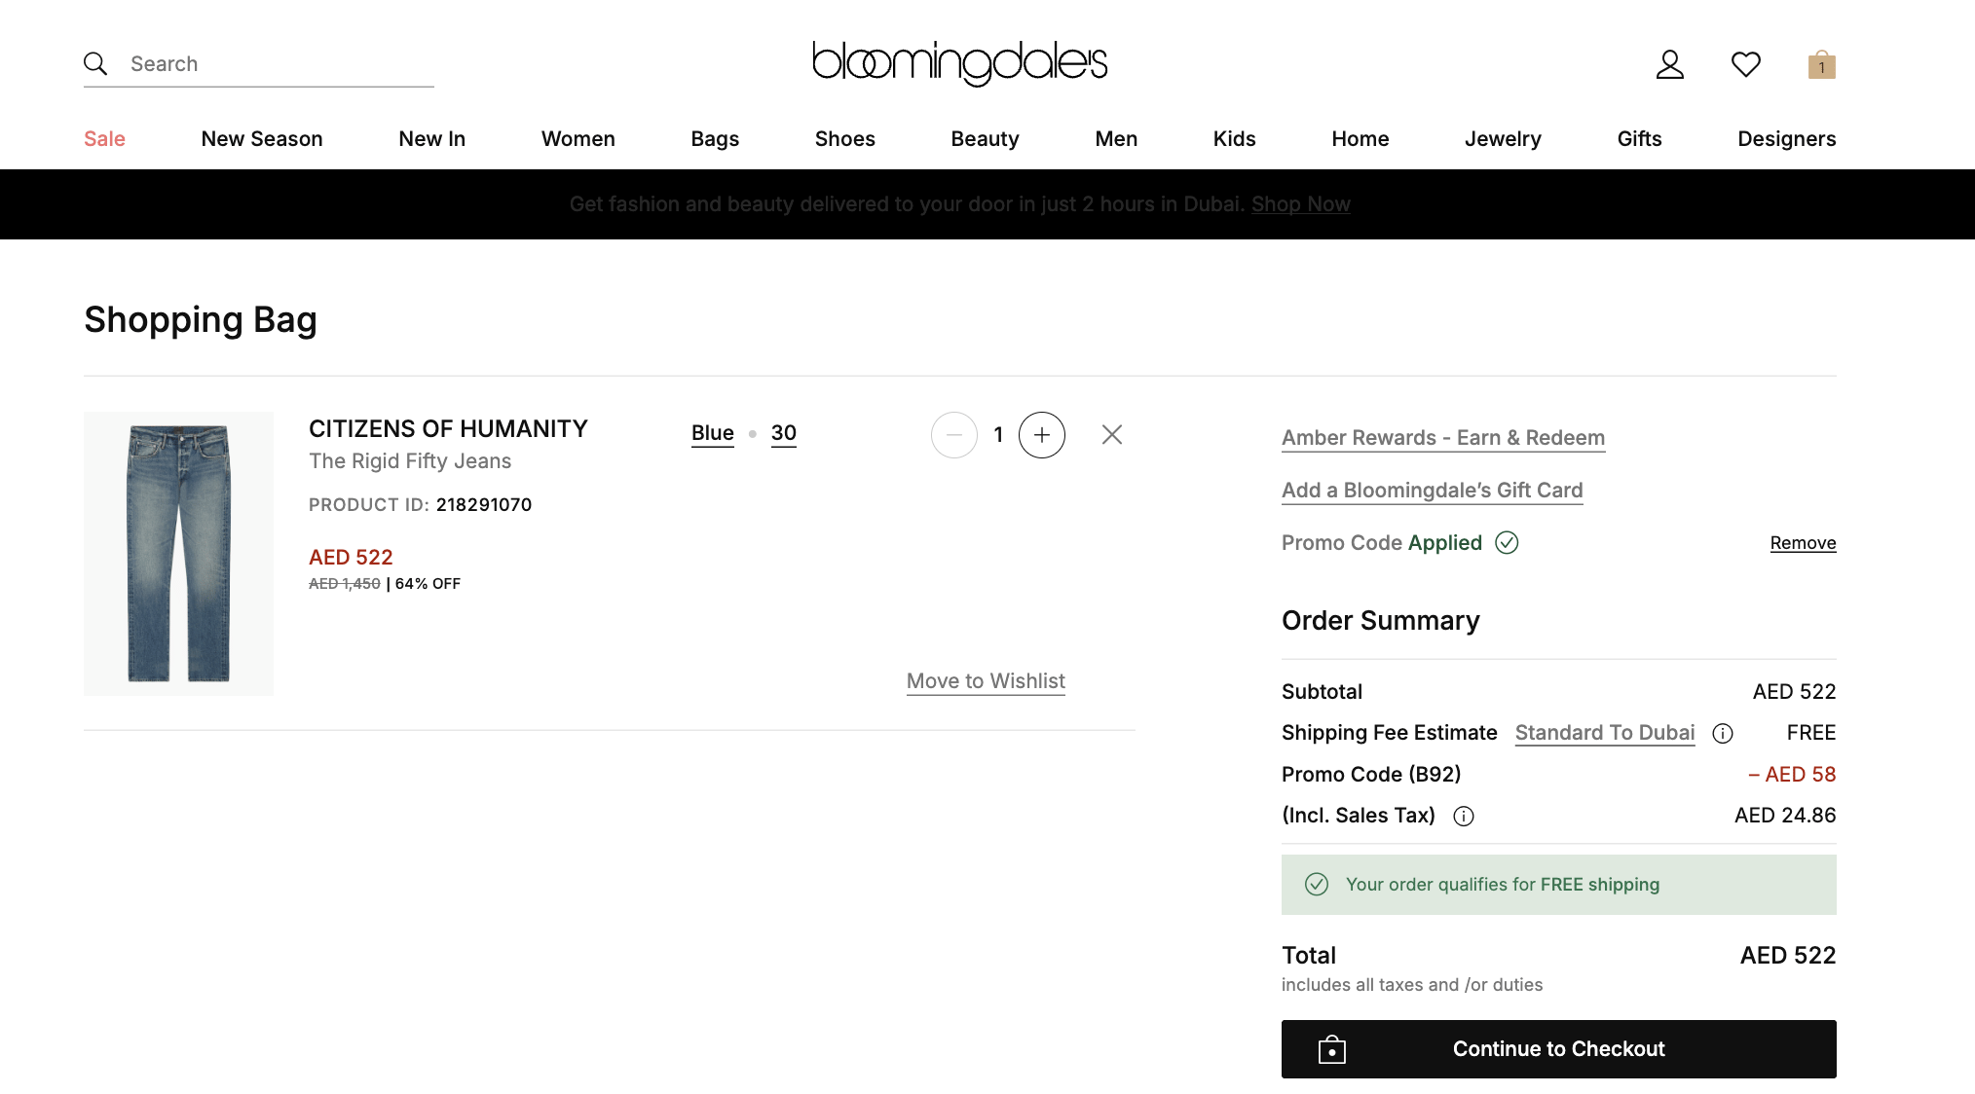The height and width of the screenshot is (1094, 1975).
Task: Increase jeans quantity with the plus icon
Action: tap(1041, 434)
